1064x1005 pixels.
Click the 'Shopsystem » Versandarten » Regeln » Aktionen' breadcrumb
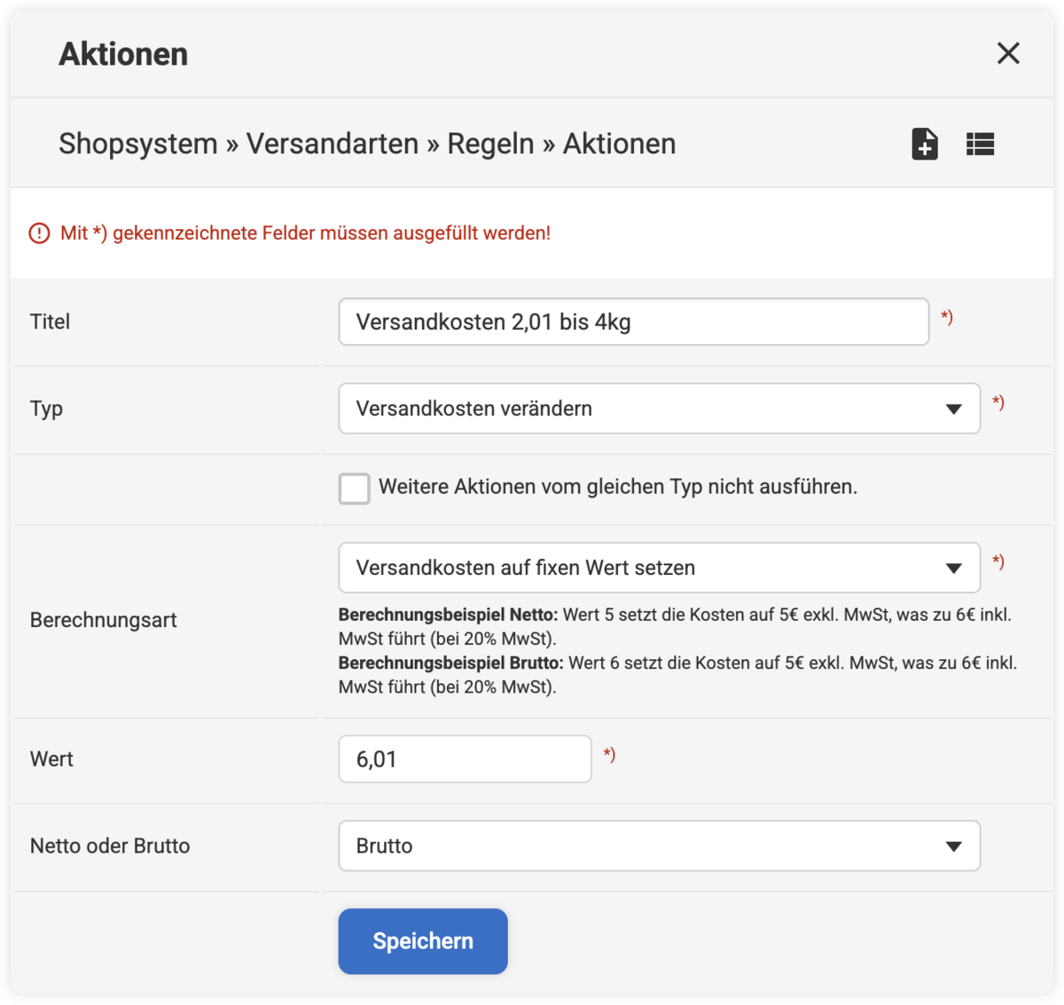tap(367, 144)
